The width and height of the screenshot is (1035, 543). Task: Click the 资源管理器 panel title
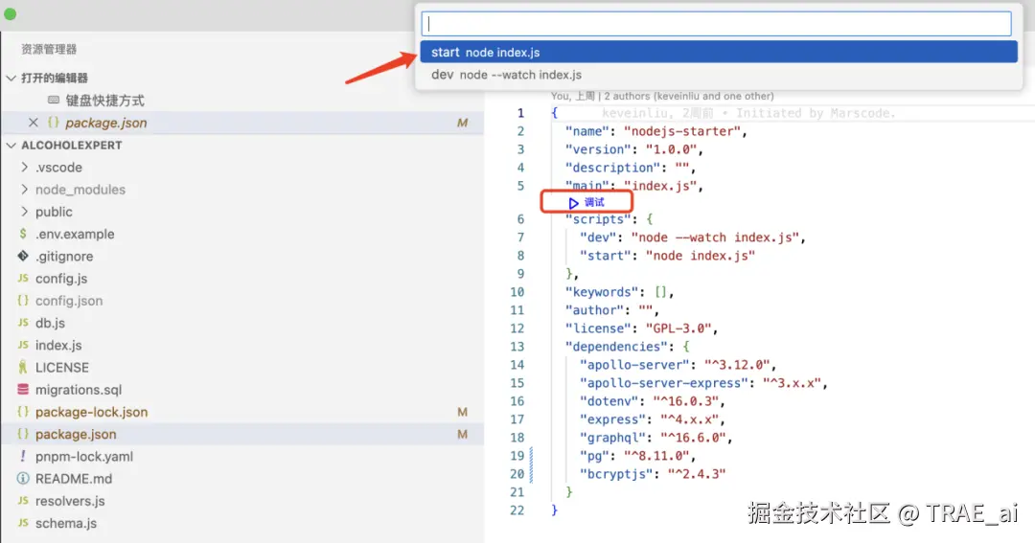[49, 50]
